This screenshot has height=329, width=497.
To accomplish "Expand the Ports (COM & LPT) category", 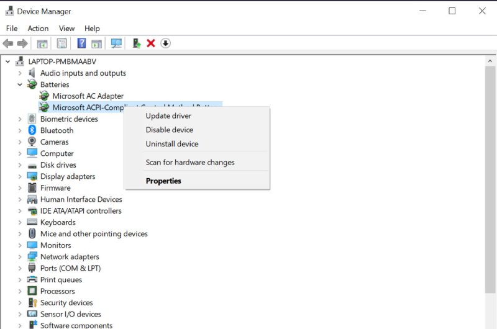I will click(20, 268).
